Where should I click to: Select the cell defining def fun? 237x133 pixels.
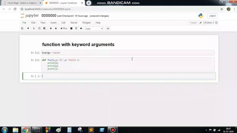click(128, 64)
